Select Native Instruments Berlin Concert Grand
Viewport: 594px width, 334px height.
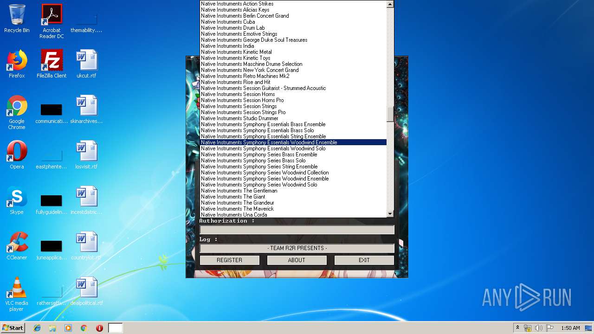click(293, 16)
